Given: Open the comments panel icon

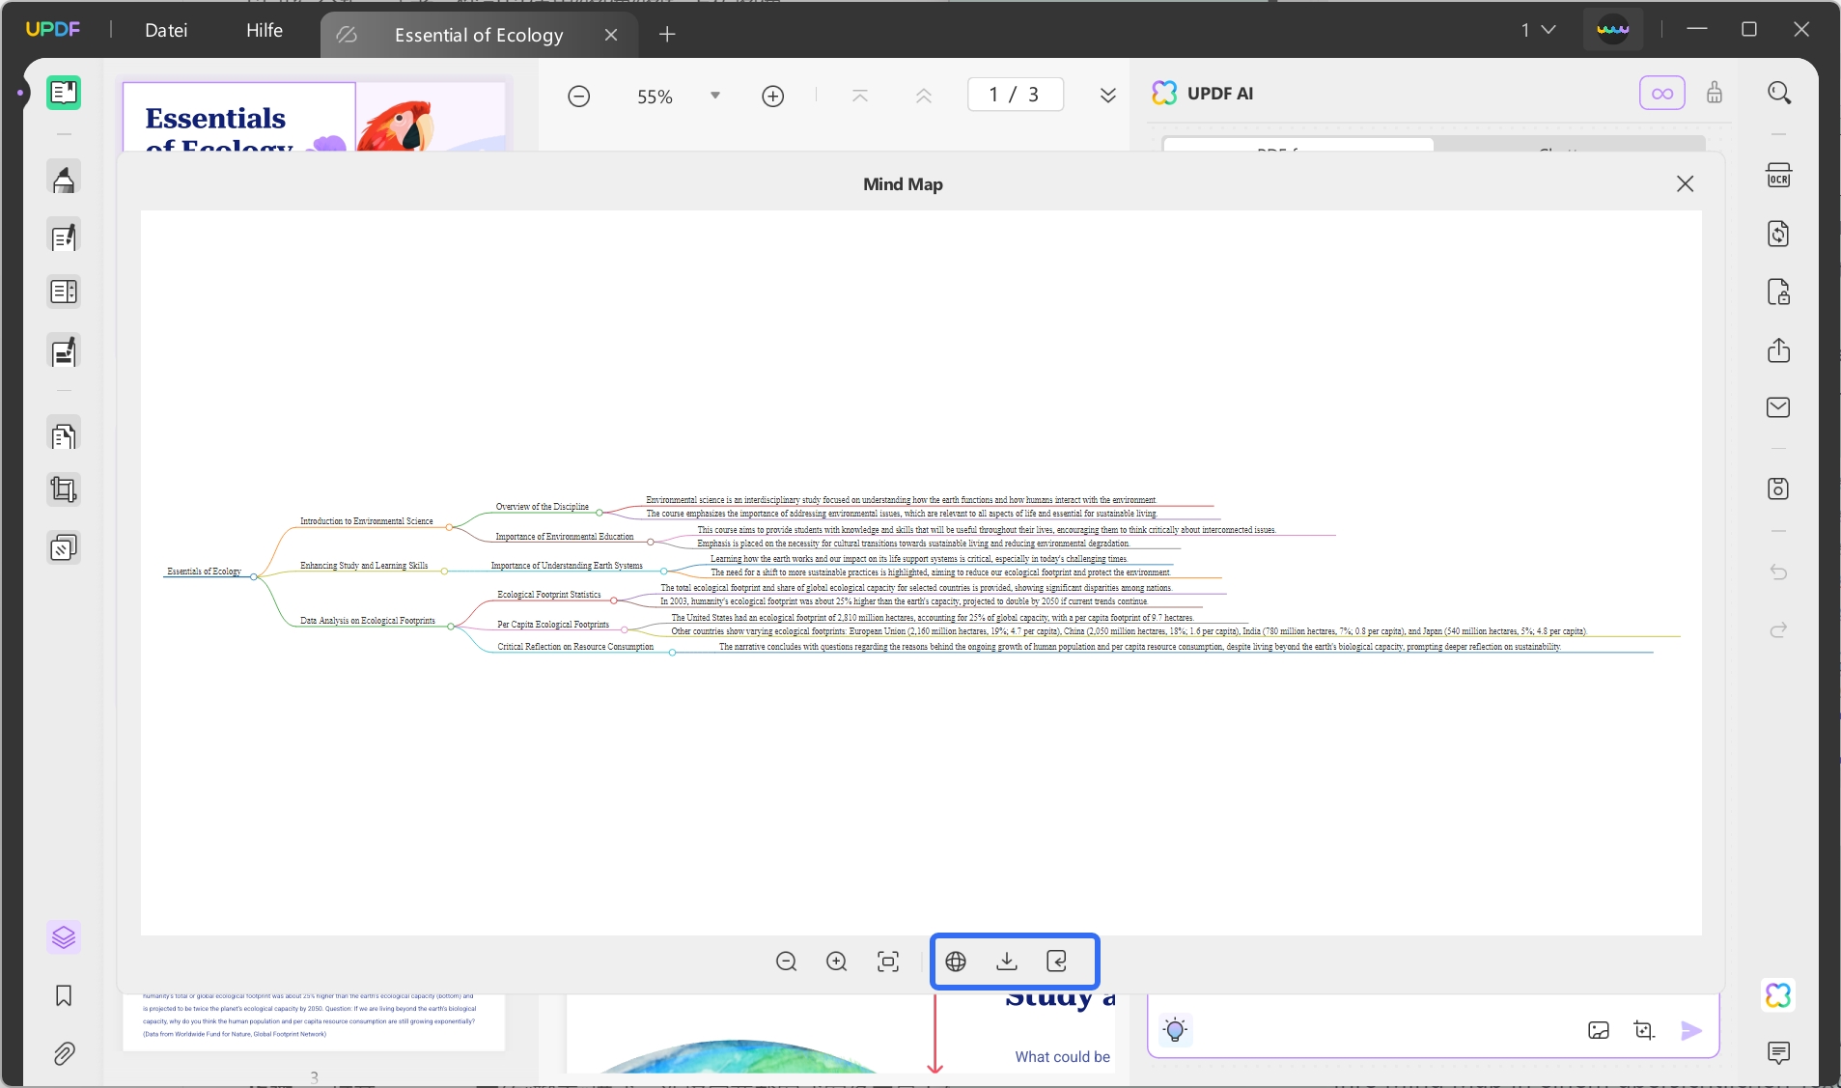Looking at the screenshot, I should click(1778, 1052).
